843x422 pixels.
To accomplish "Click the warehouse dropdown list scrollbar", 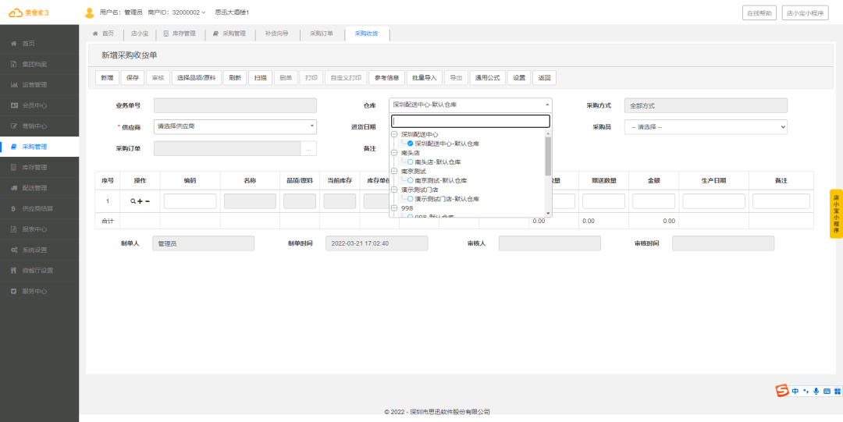I will (548, 156).
